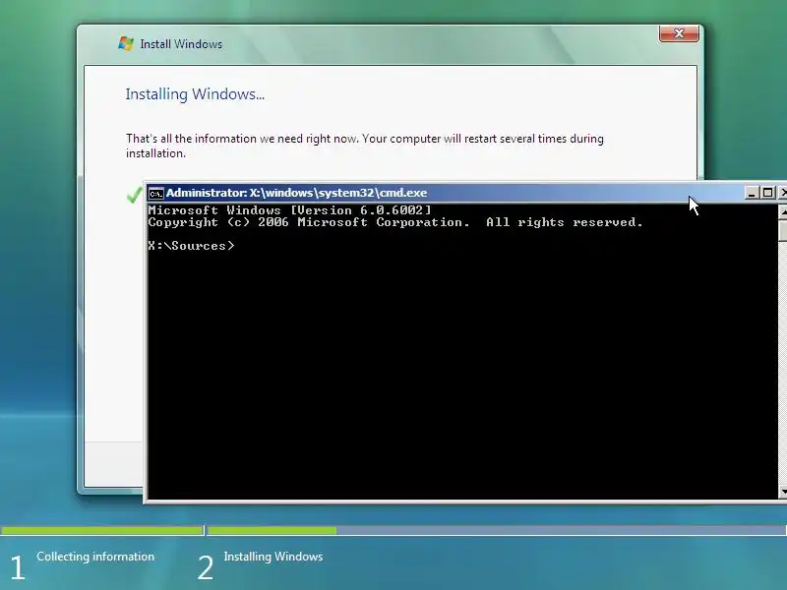
Task: Click the command prompt scrollbar up arrow
Action: click(x=782, y=212)
